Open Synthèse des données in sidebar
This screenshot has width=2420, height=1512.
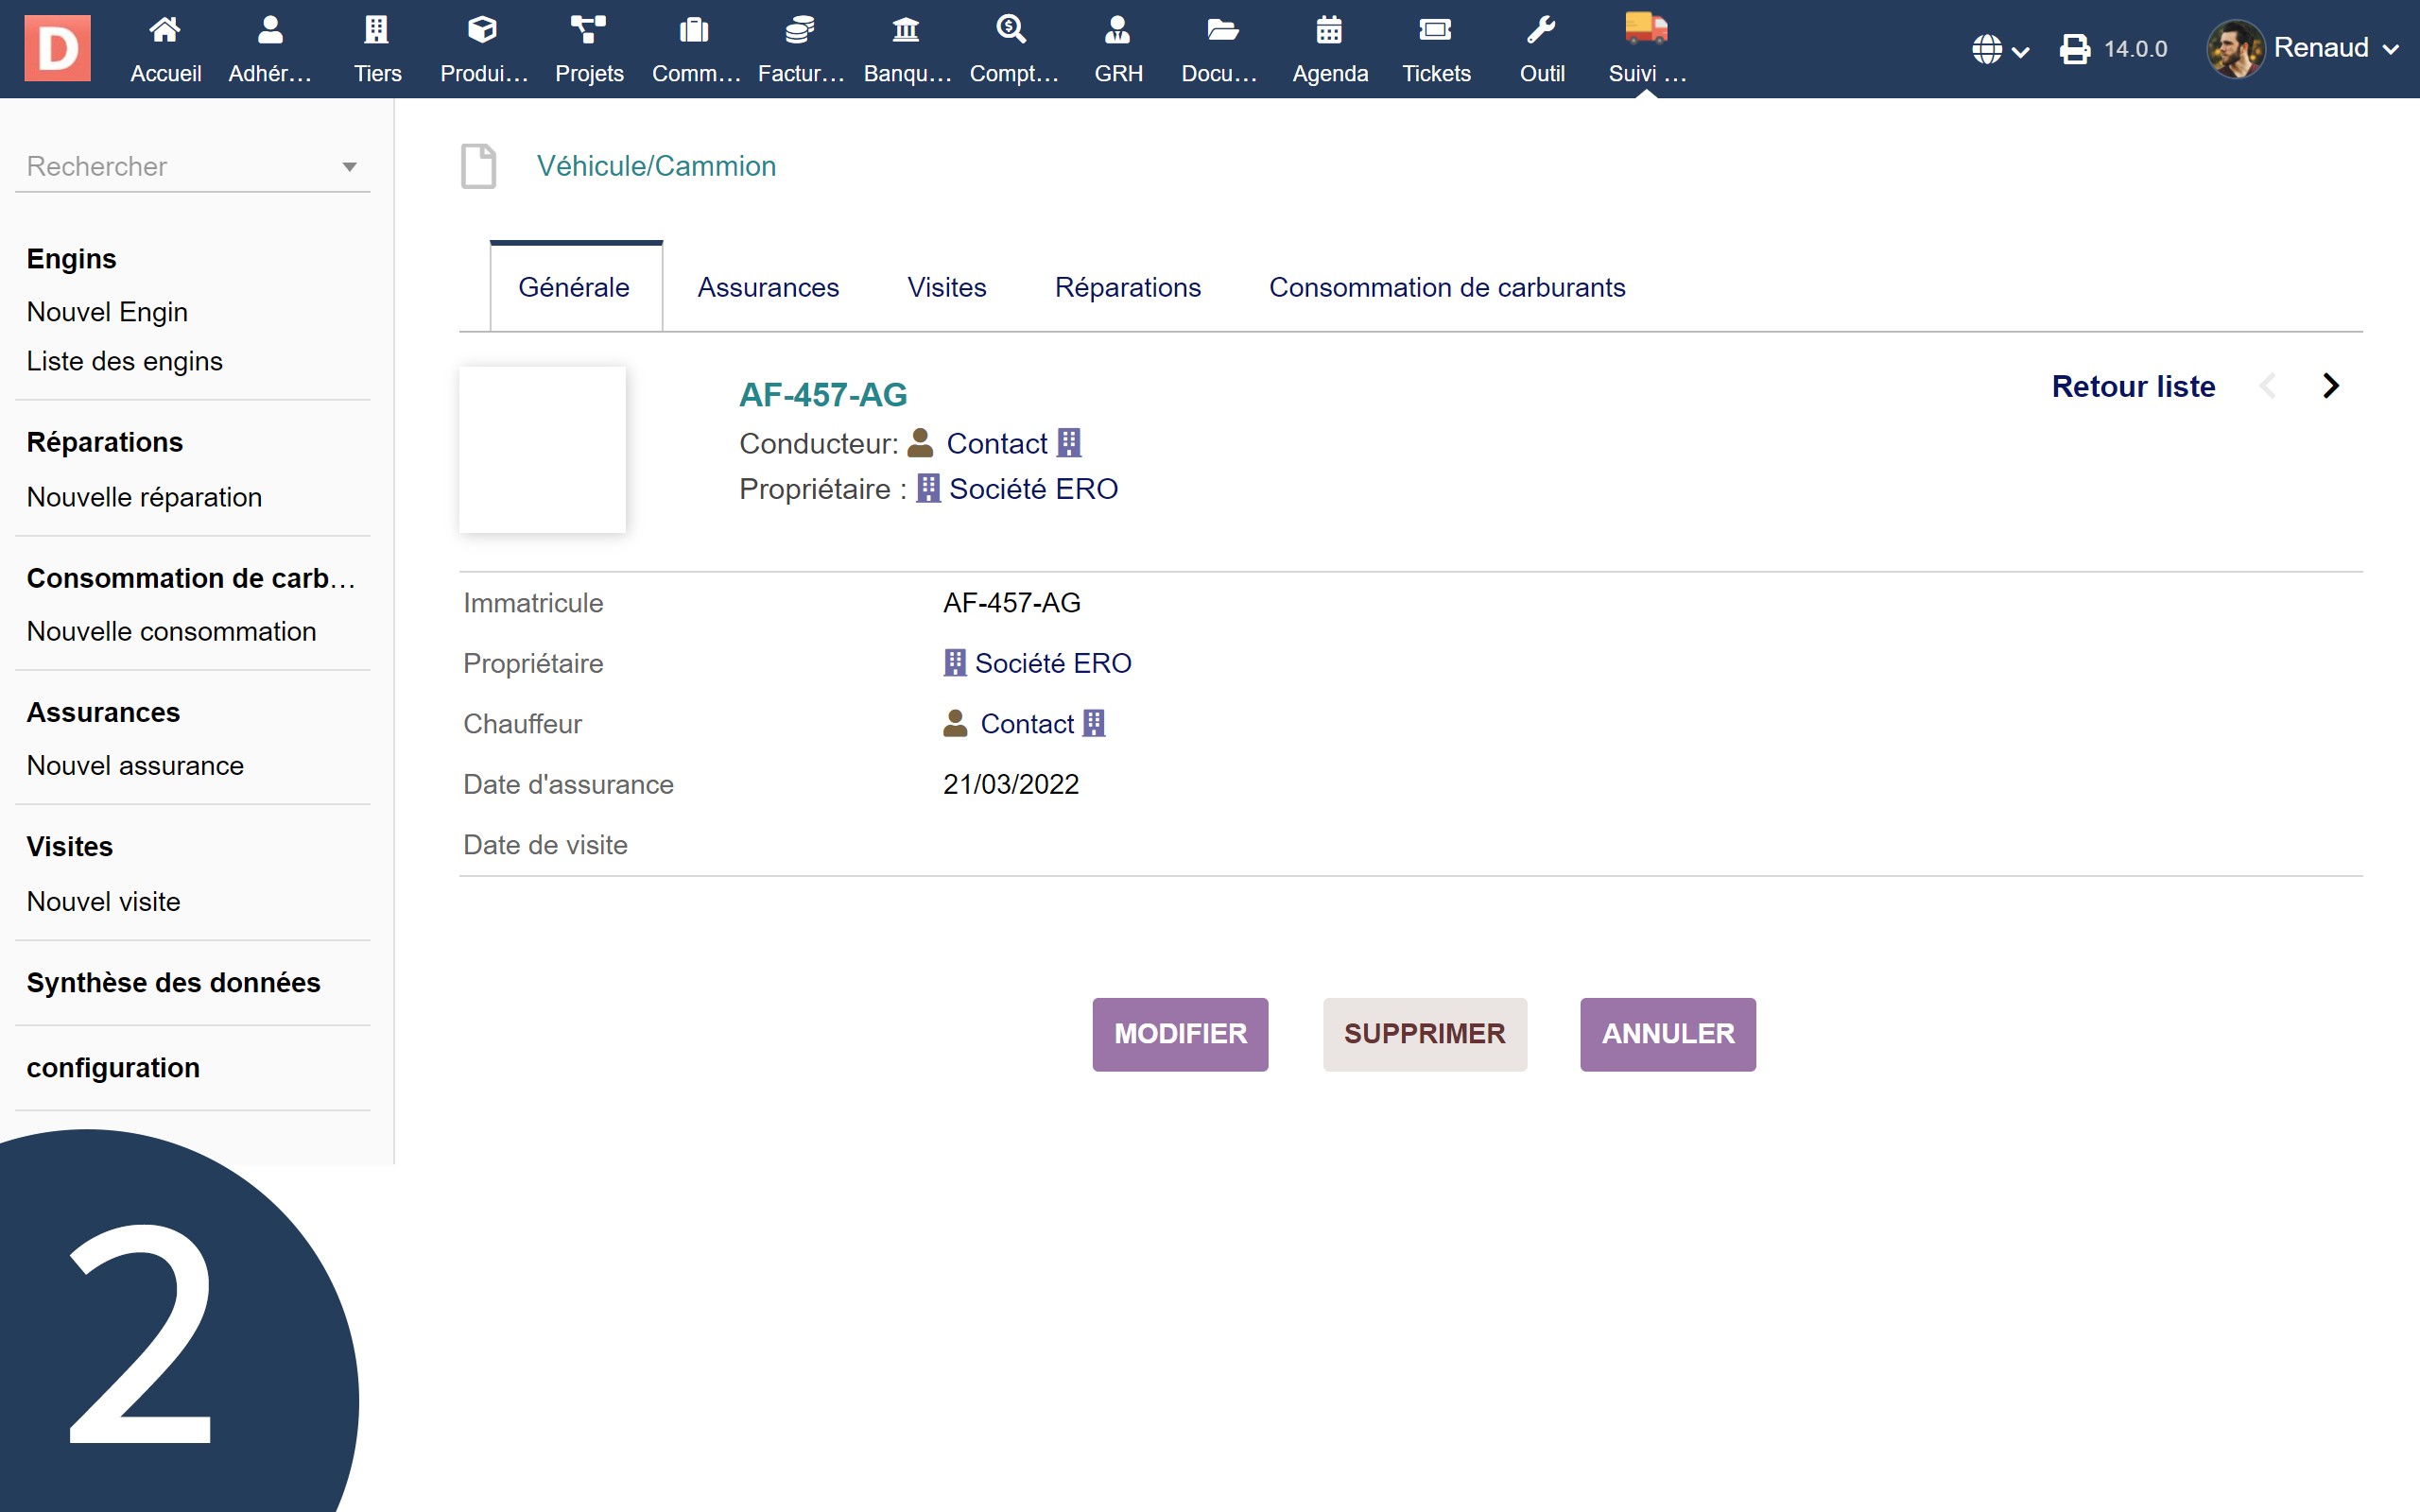pos(173,983)
